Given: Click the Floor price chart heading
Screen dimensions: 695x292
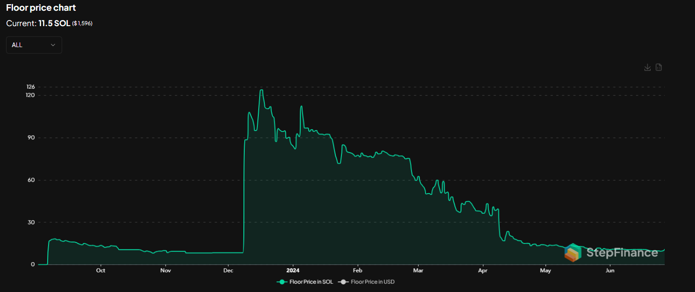Looking at the screenshot, I should [x=41, y=8].
